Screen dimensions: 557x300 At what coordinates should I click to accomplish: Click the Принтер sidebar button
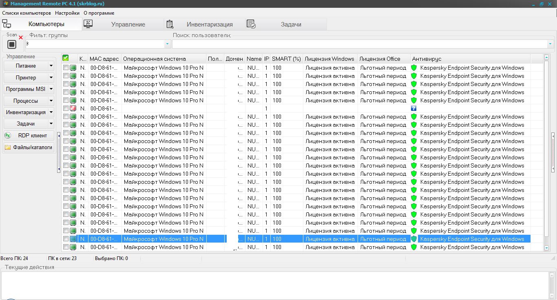tap(26, 77)
